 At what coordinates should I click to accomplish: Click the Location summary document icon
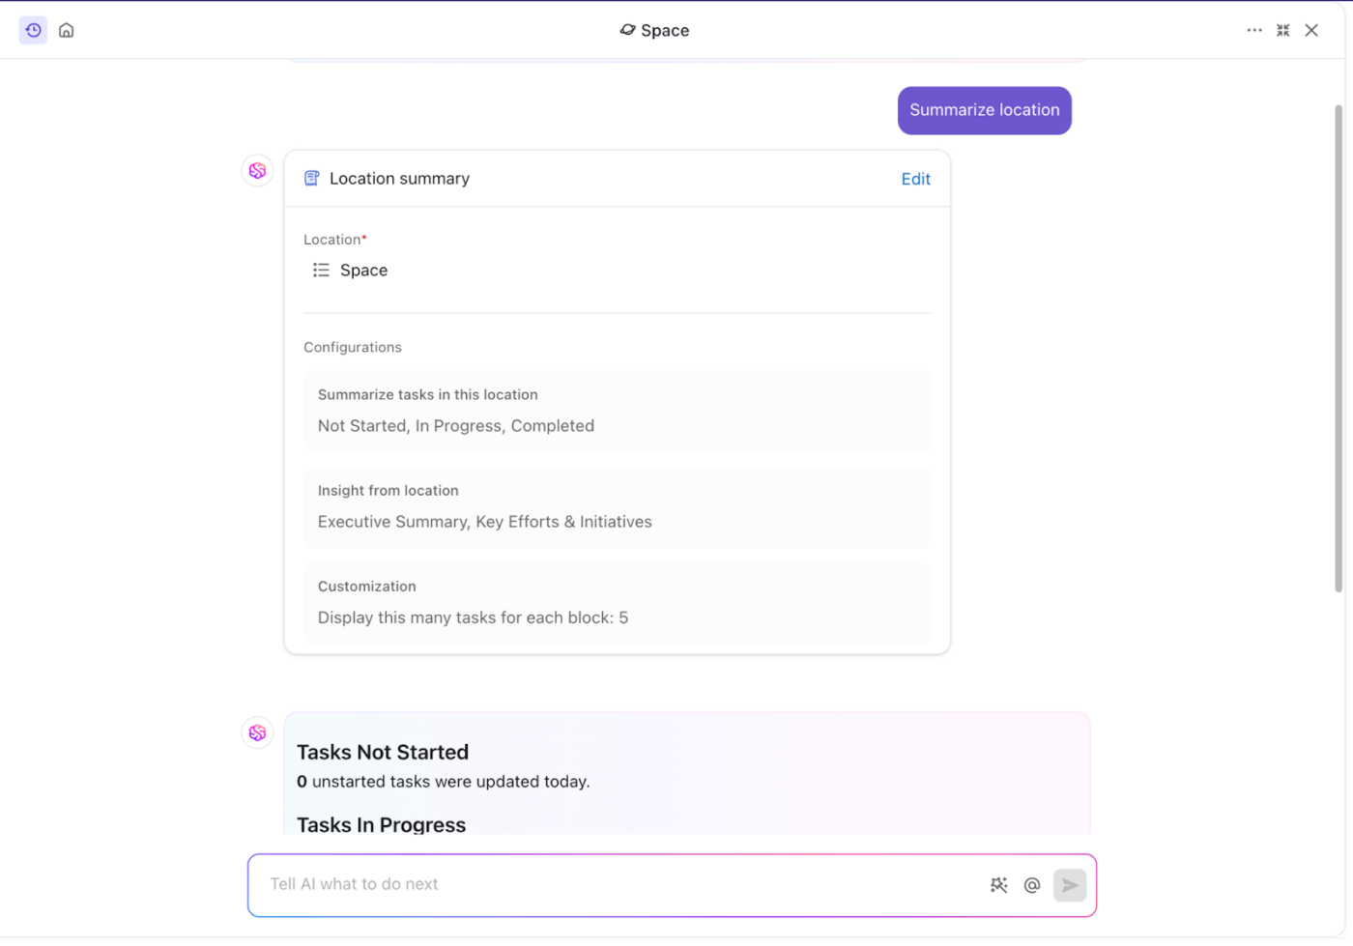click(x=311, y=179)
